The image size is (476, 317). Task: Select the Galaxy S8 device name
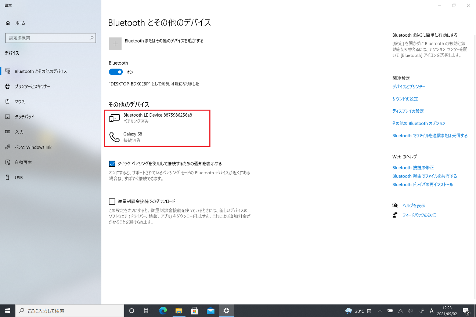coord(133,134)
